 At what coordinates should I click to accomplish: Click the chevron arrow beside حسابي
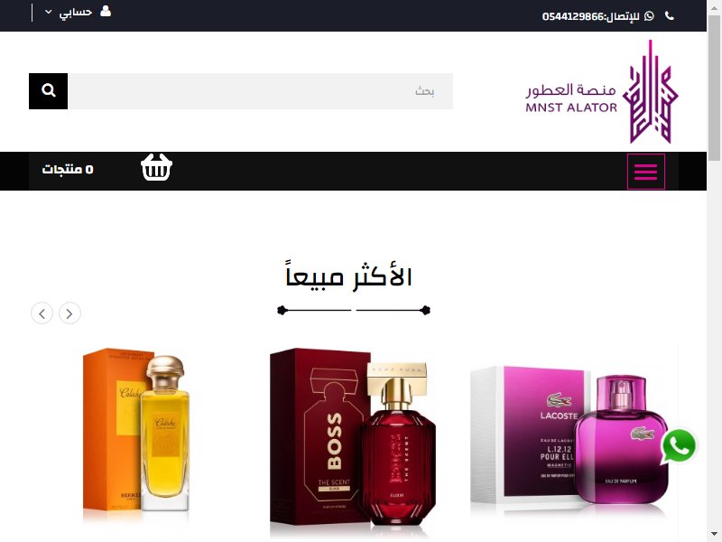point(49,12)
